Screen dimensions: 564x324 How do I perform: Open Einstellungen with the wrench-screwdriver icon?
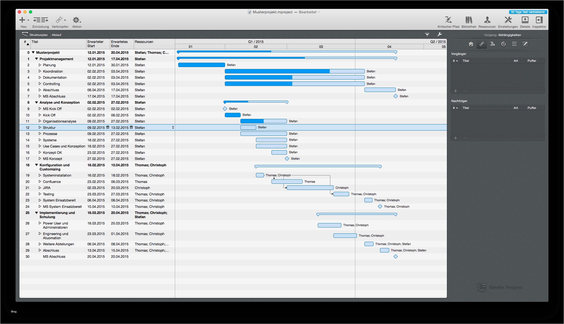[508, 20]
